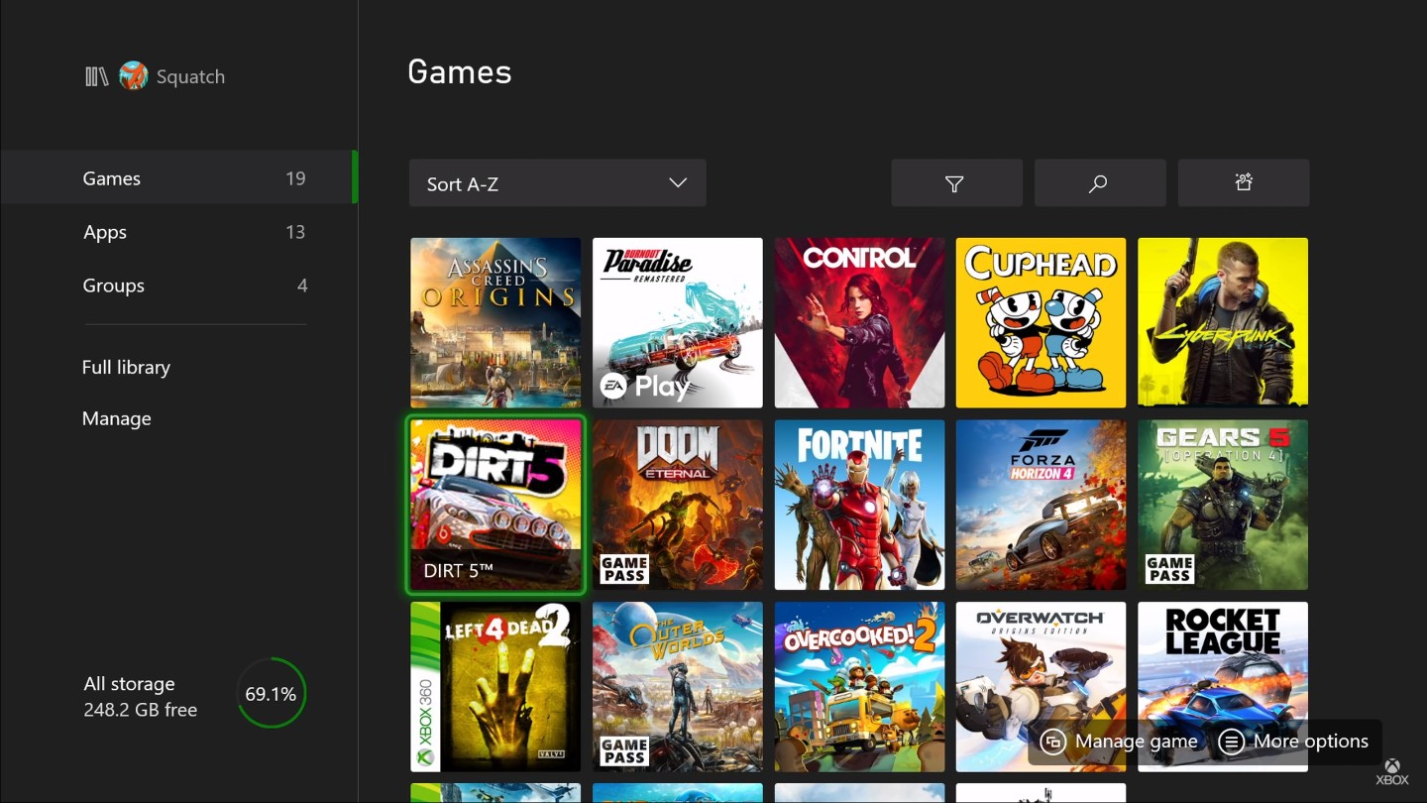Screen dimensions: 1427x803
Task: Click the surprise me random game icon
Action: point(1244,183)
